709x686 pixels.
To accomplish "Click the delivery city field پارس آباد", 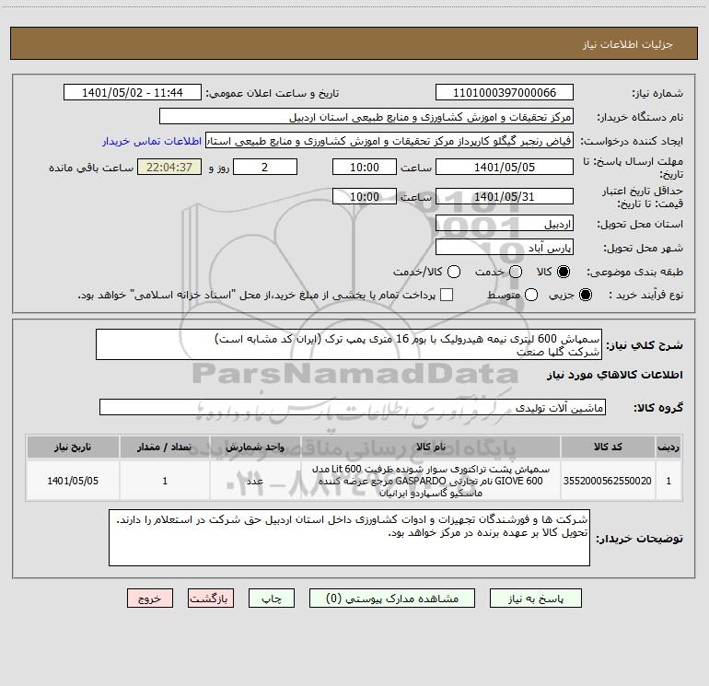I will pyautogui.click(x=505, y=248).
